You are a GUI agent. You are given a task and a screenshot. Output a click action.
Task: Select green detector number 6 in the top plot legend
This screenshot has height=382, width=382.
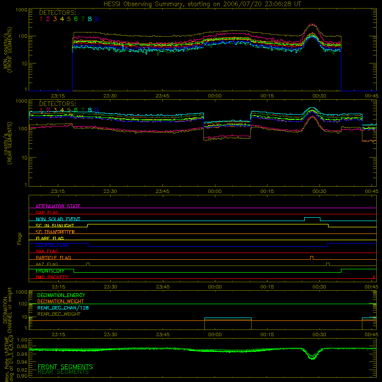coord(76,19)
